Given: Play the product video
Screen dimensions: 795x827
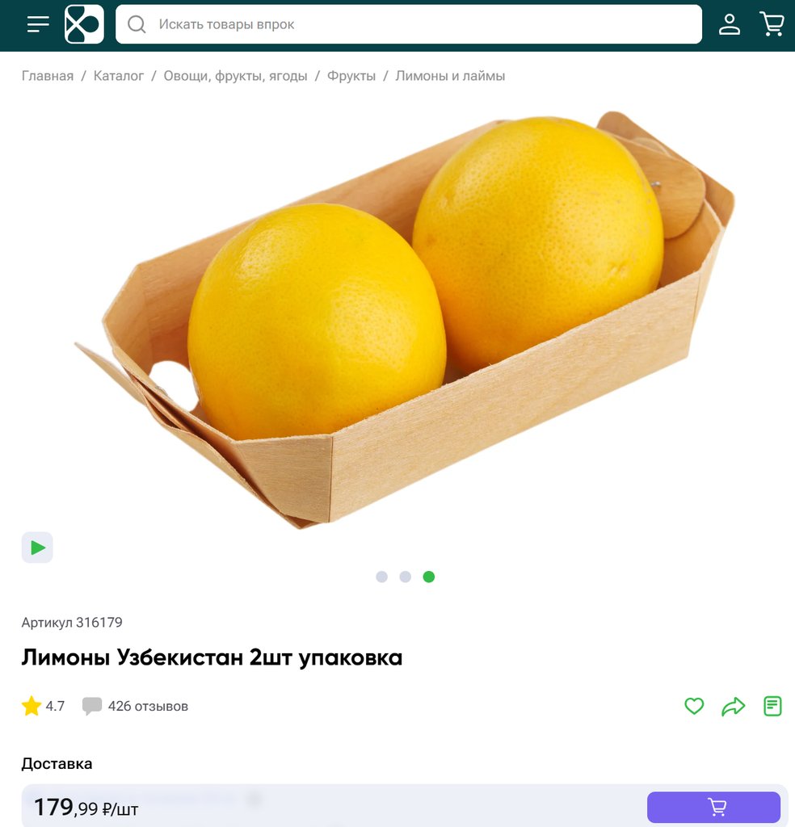Looking at the screenshot, I should pyautogui.click(x=37, y=548).
